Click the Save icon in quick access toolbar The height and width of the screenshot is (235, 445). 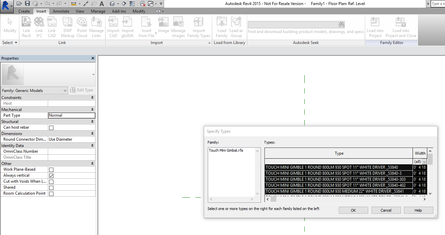point(27,4)
